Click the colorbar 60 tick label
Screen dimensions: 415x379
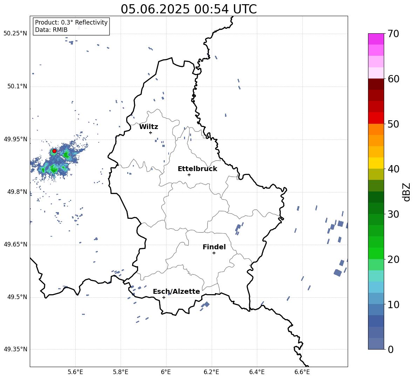393,79
